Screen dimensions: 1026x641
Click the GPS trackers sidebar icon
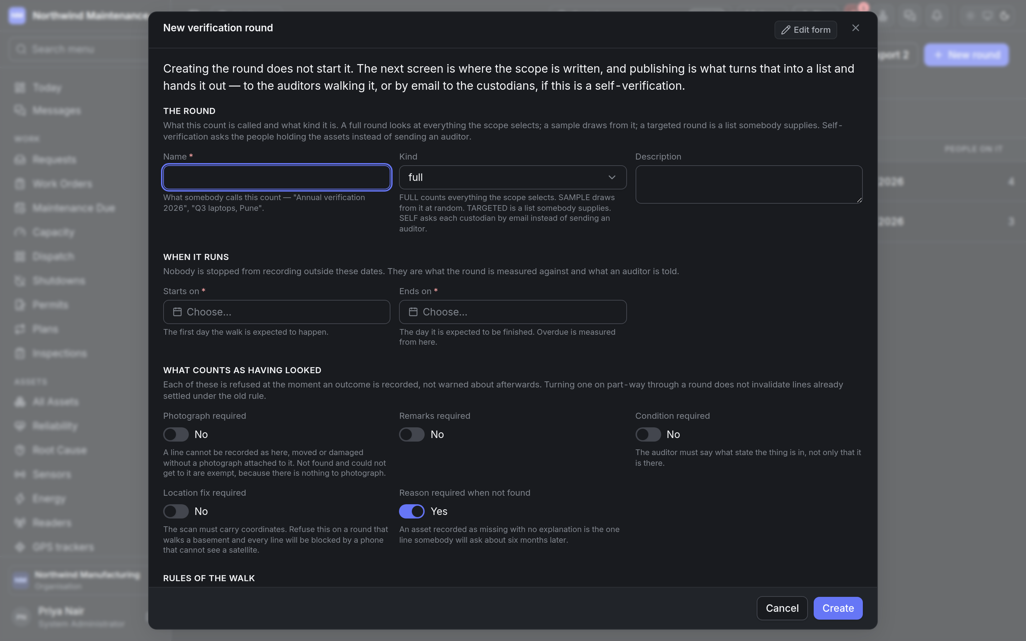click(x=20, y=547)
